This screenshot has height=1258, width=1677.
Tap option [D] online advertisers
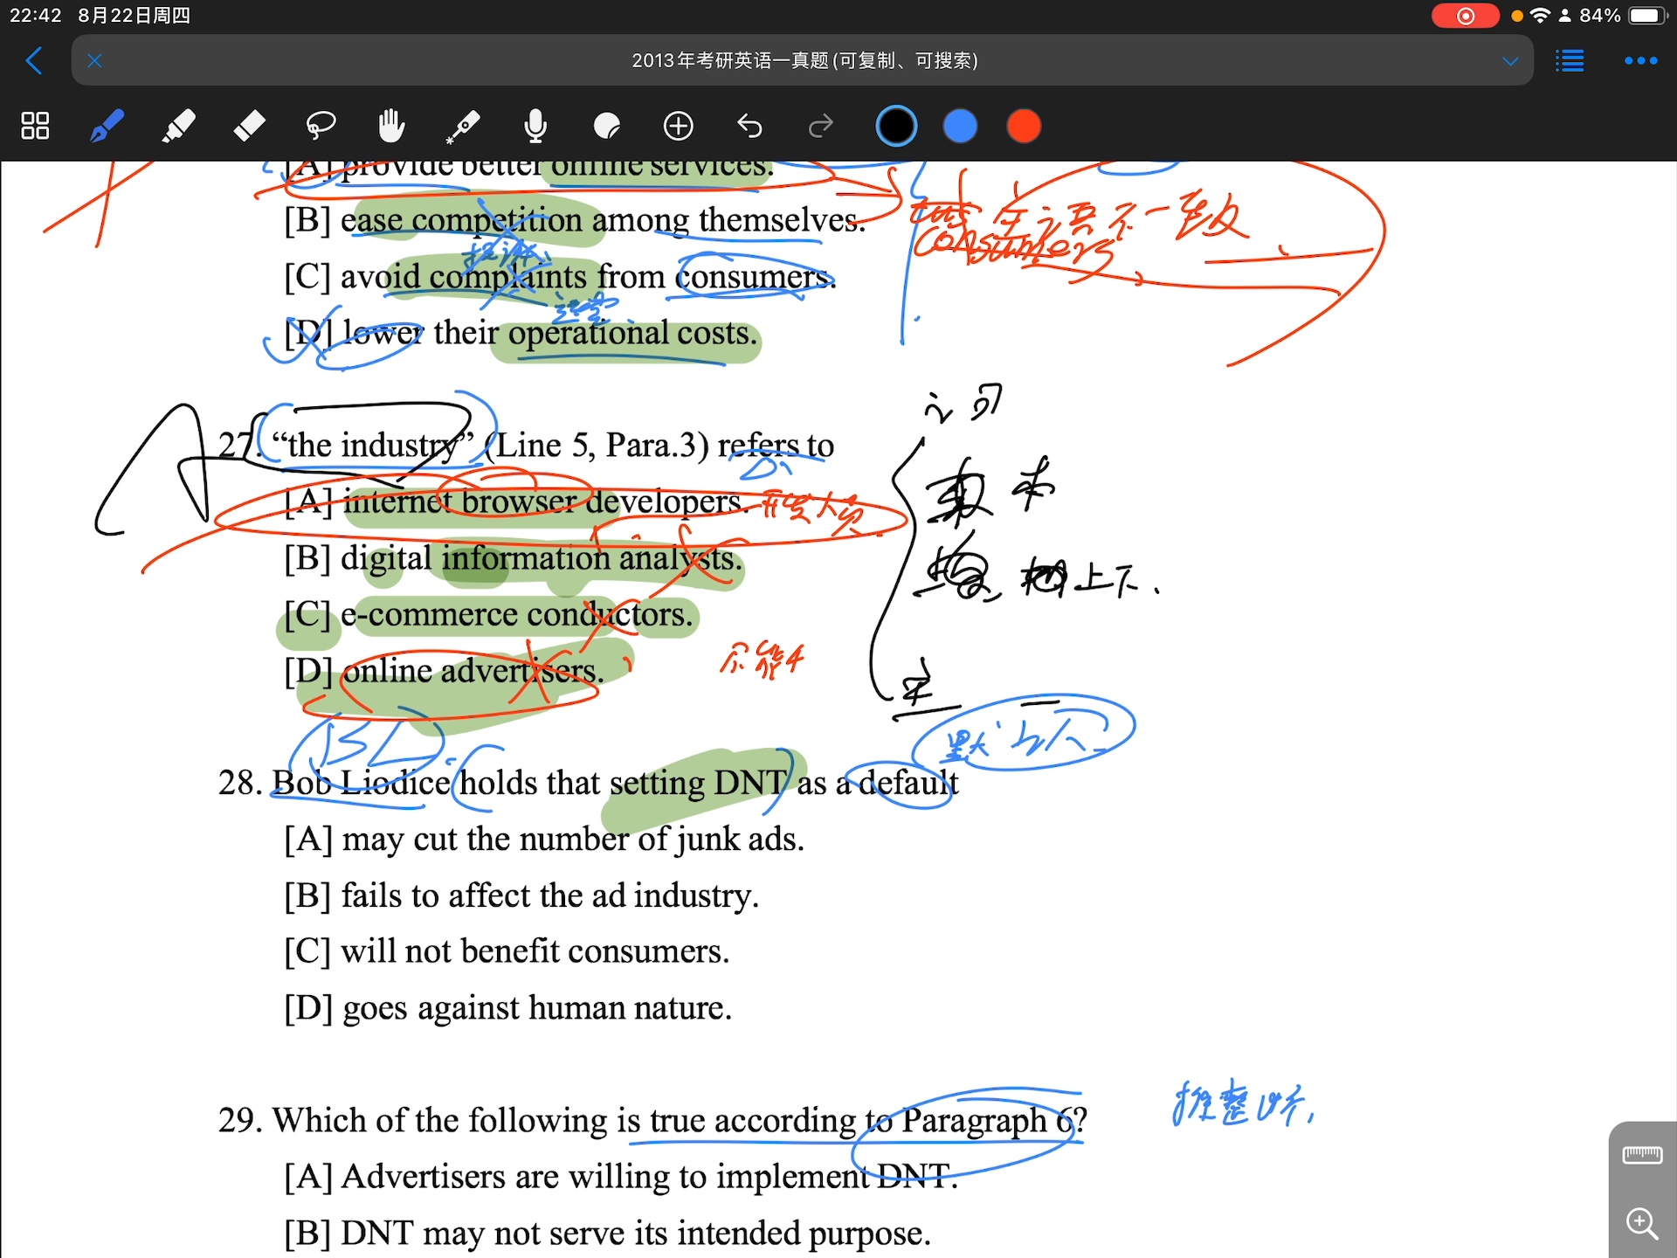point(444,671)
